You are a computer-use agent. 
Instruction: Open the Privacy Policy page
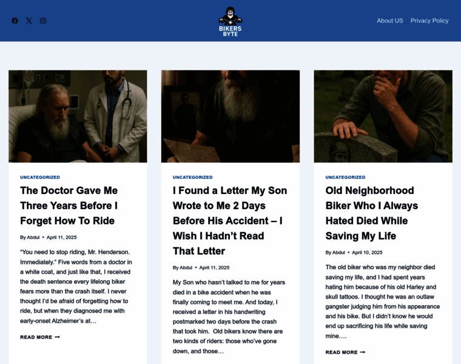click(429, 21)
